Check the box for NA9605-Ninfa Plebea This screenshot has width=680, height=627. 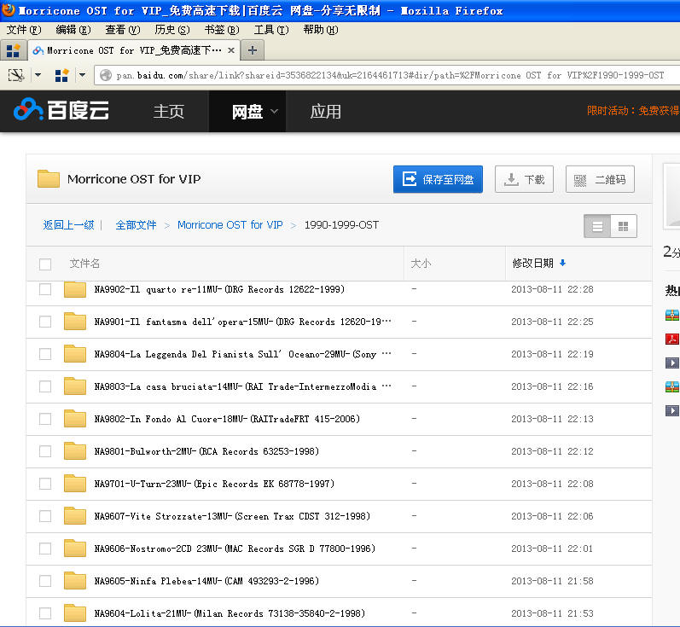(45, 581)
